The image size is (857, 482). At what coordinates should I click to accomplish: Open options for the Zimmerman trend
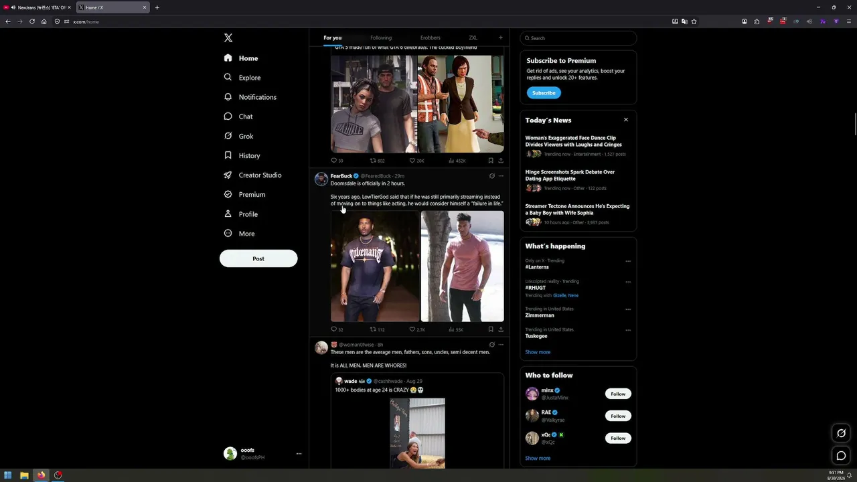(x=628, y=309)
